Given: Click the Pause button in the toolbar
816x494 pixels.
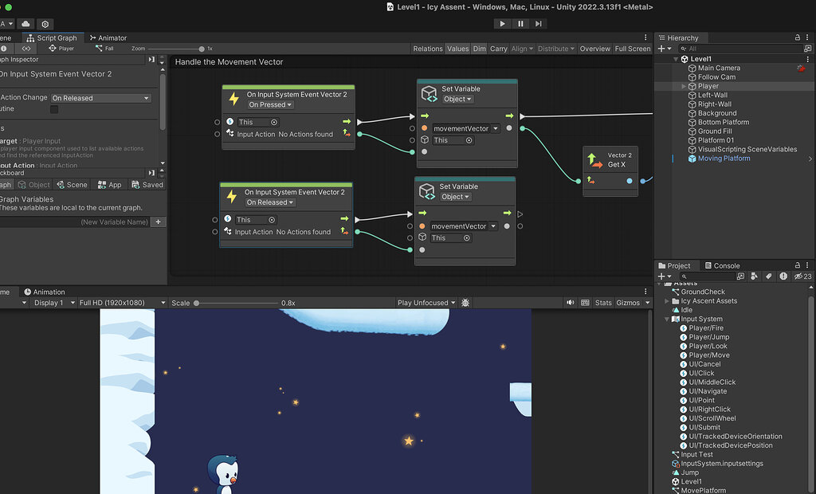Looking at the screenshot, I should click(x=519, y=23).
